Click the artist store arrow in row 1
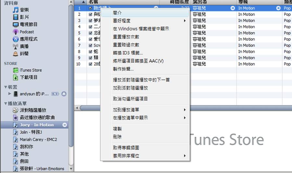The height and width of the screenshot is (173, 292). click(x=233, y=8)
